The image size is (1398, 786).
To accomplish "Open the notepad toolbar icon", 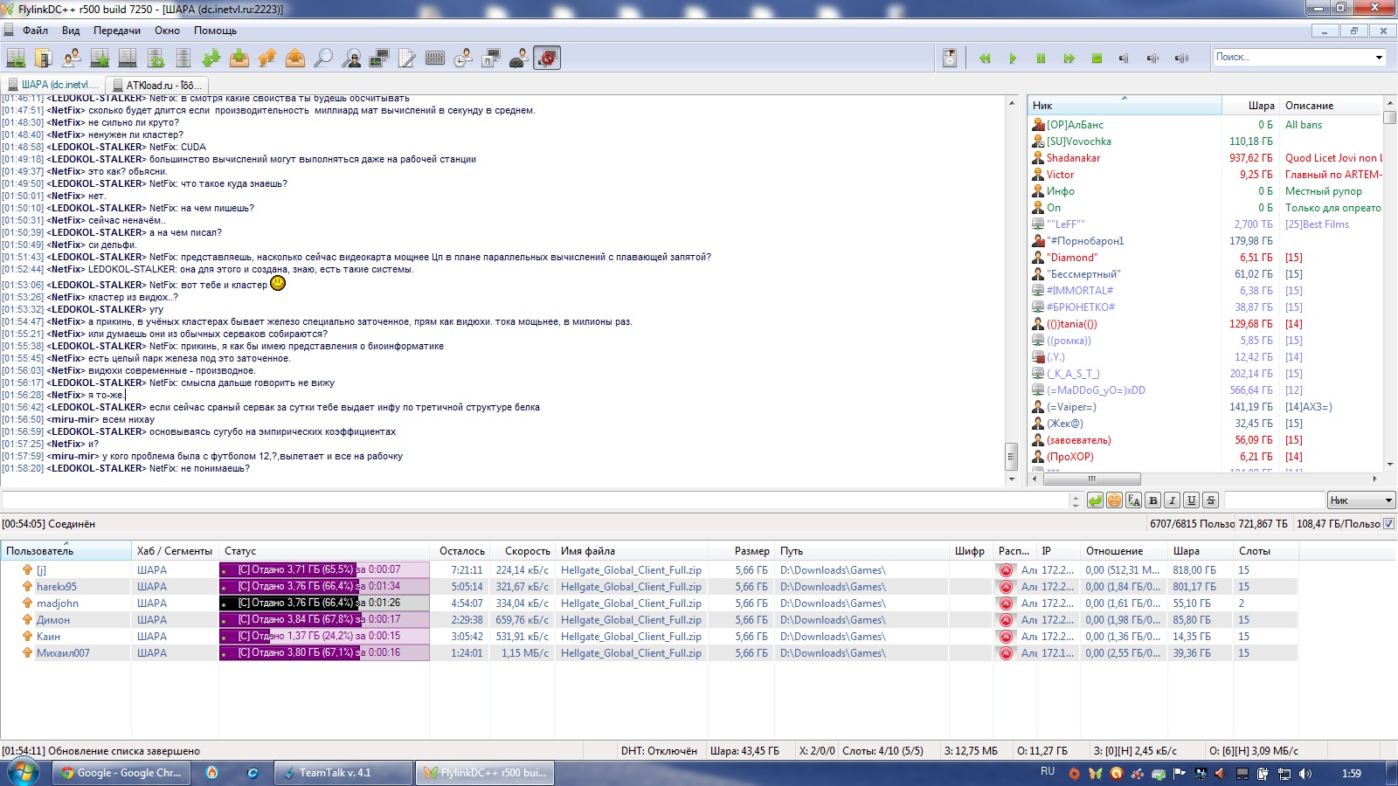I will (x=407, y=59).
